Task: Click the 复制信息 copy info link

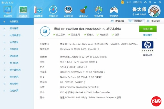Action: 148,35
